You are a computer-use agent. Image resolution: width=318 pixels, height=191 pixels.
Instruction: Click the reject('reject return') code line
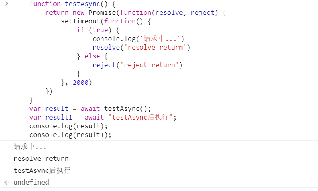137,65
